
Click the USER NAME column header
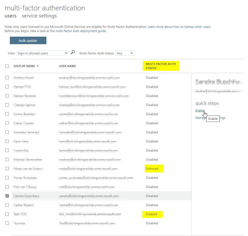(x=68, y=66)
